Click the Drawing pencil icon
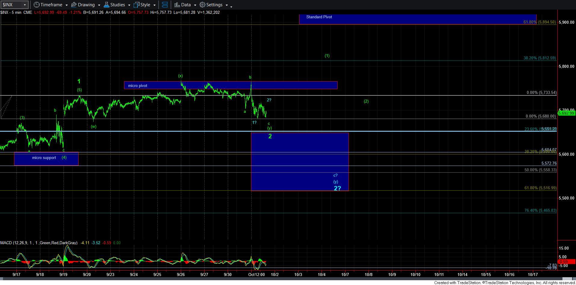The width and height of the screenshot is (576, 285). pos(74,5)
